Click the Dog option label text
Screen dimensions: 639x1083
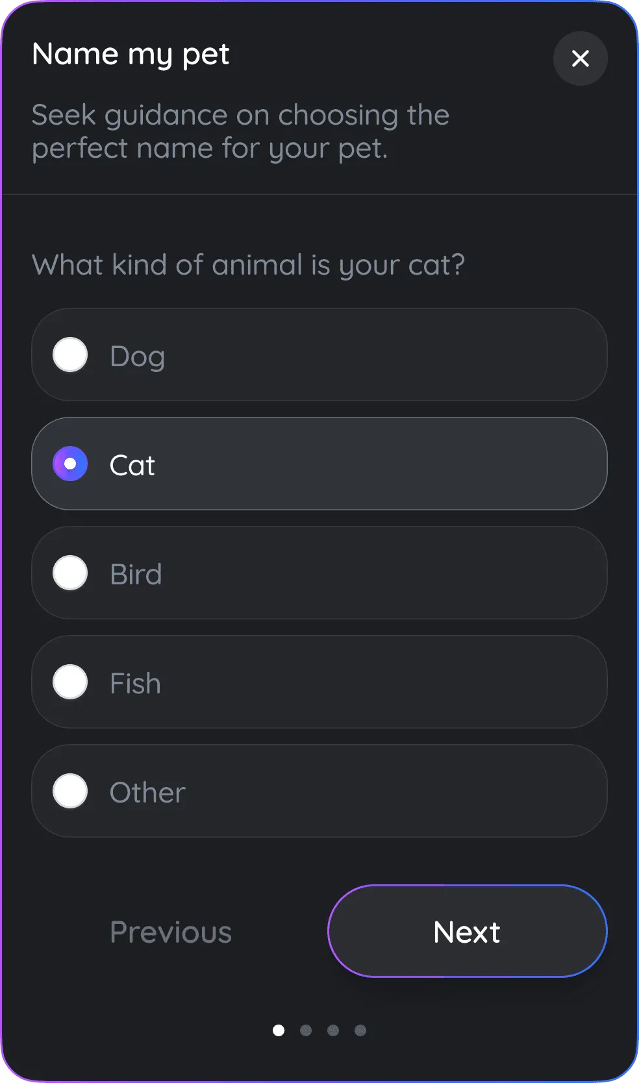137,356
